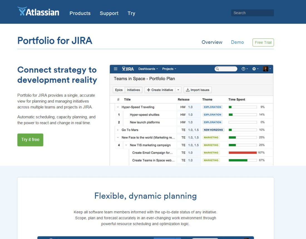Click the Teams in Space - Portfolio Plan title
The width and height of the screenshot is (306, 239).
(144, 79)
